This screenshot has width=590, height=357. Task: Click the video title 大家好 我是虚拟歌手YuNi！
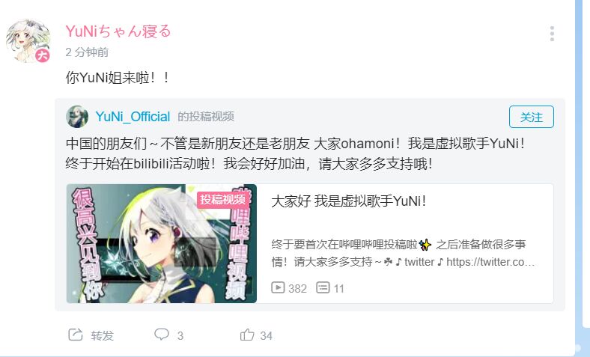(349, 201)
